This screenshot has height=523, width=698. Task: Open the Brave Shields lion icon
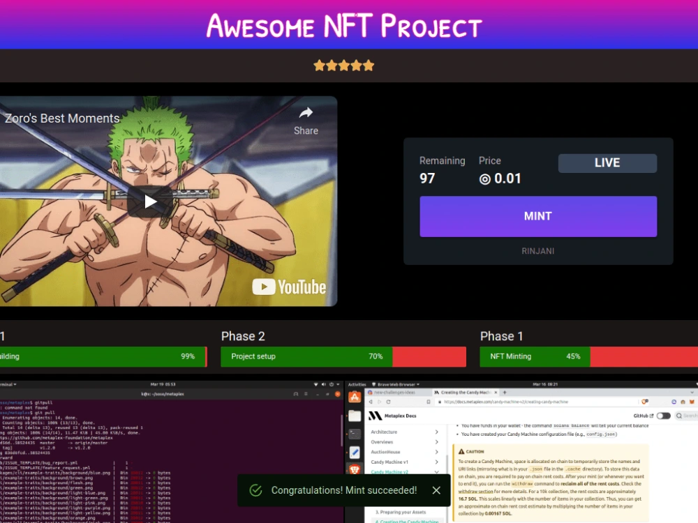tap(644, 402)
